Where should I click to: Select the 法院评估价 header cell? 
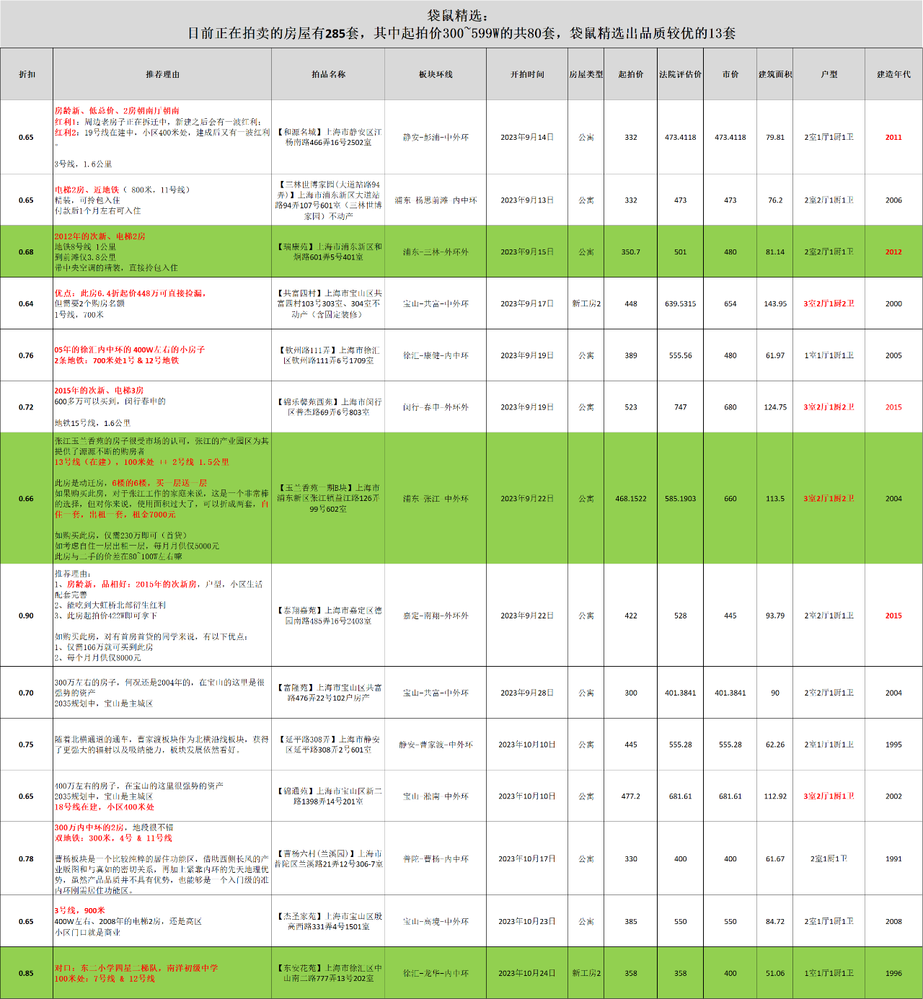[x=680, y=74]
